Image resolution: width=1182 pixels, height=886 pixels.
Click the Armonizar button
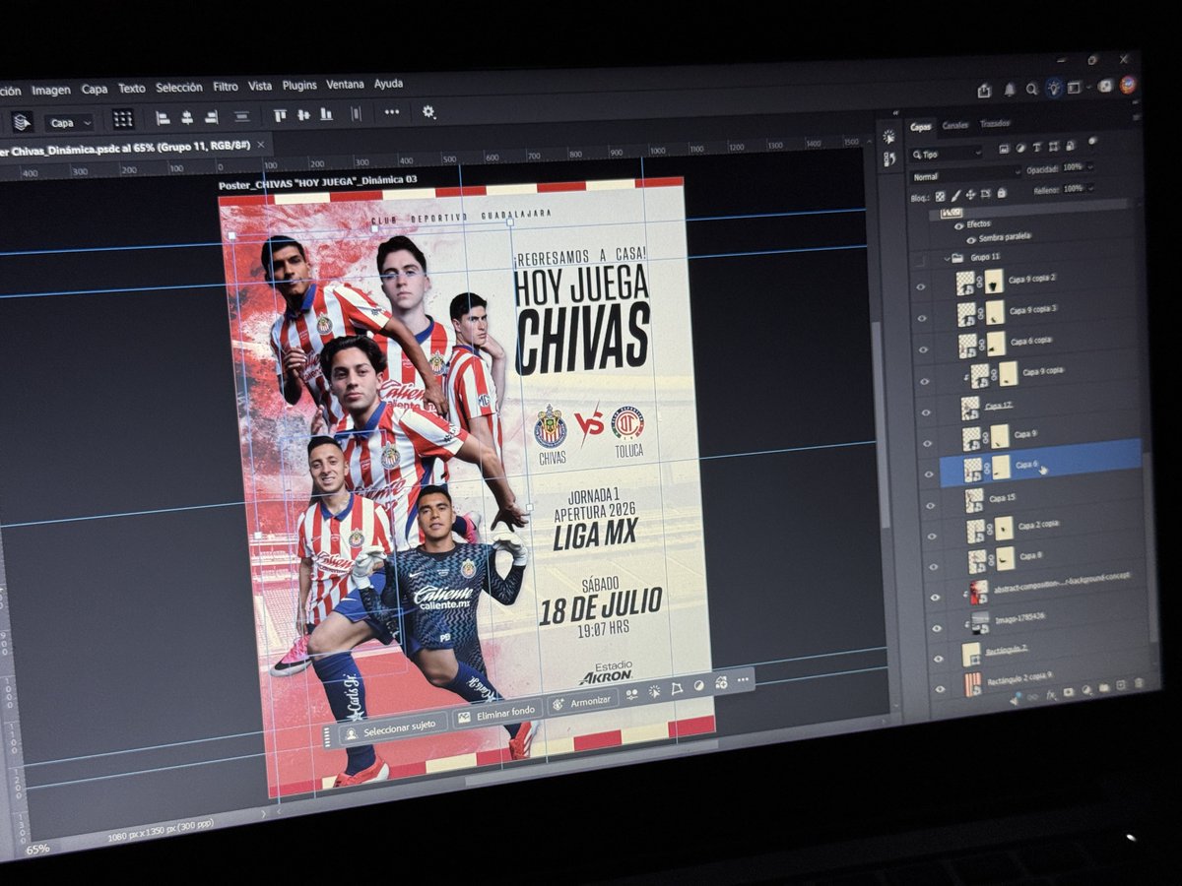[582, 701]
